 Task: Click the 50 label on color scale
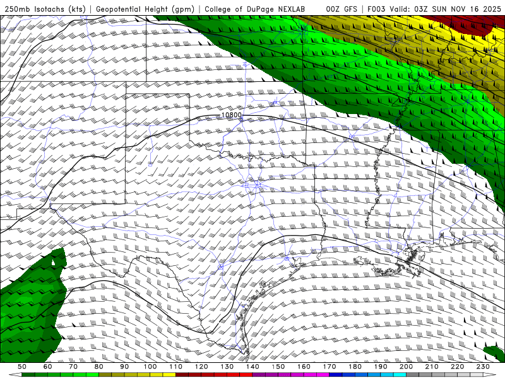click(22, 367)
